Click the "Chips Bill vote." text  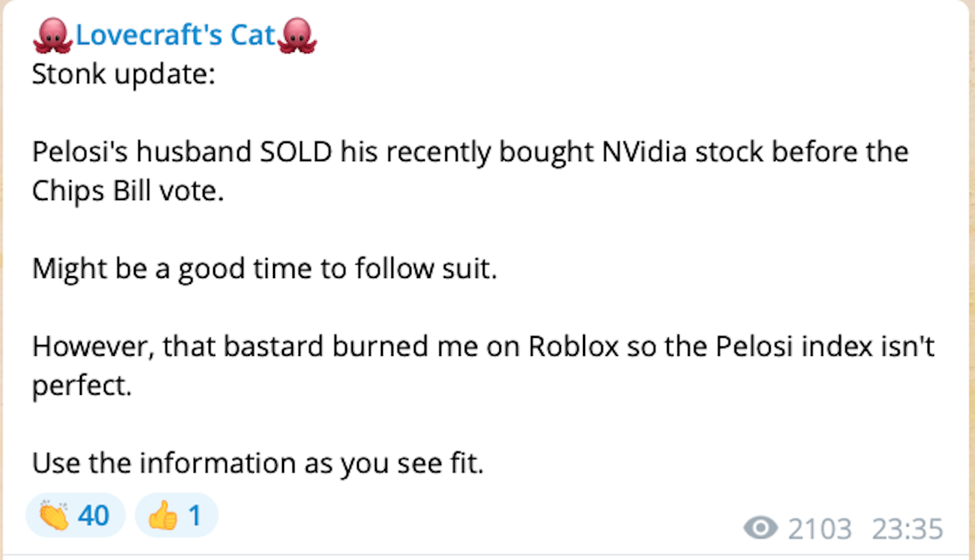click(x=128, y=191)
